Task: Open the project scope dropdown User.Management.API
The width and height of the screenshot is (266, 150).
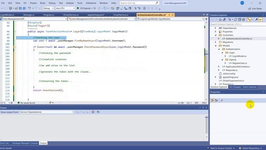Action: click(34, 19)
